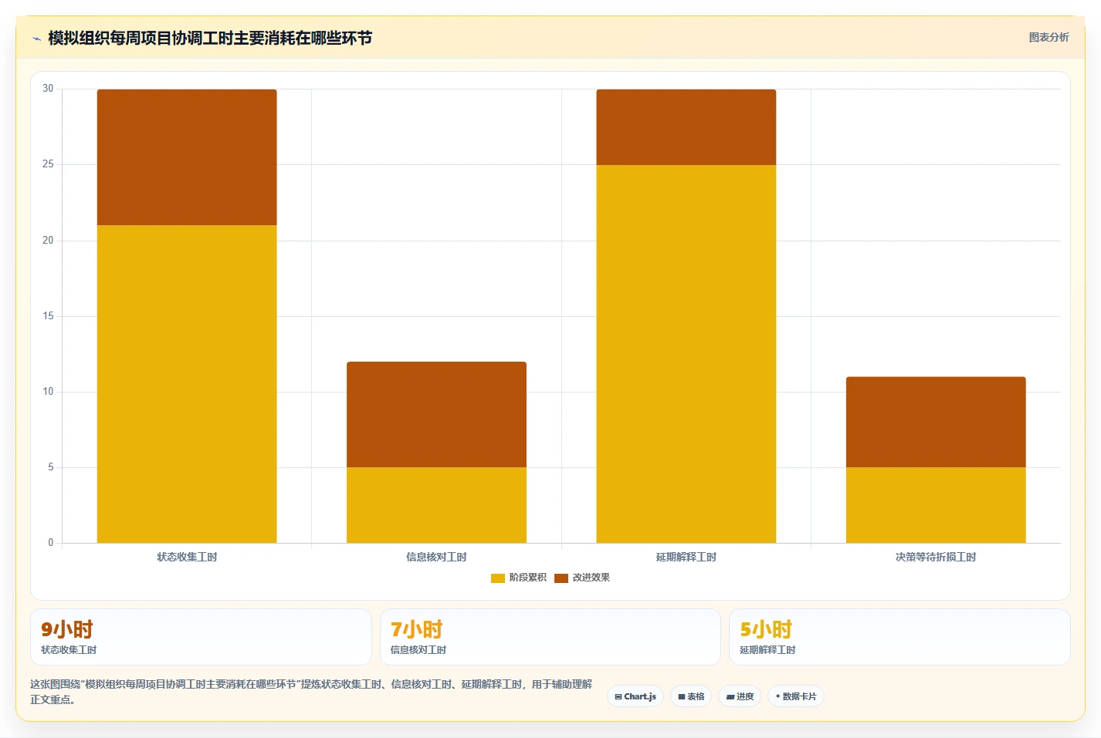Click the lightning icon beside the chart title
The width and height of the screenshot is (1101, 738).
pos(36,39)
